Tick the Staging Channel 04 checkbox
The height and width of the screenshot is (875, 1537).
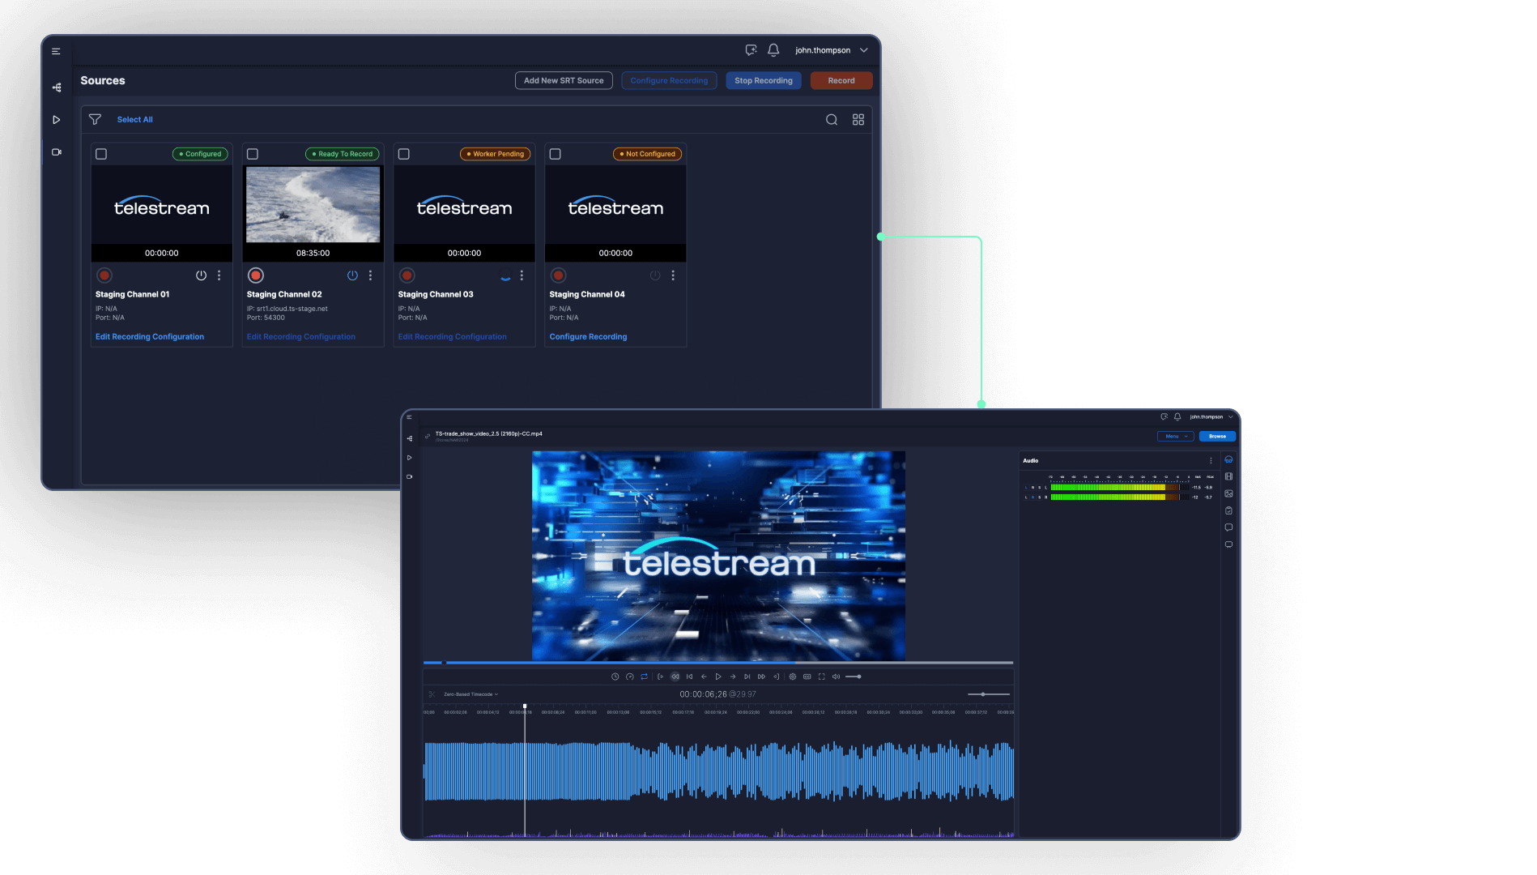pos(556,154)
